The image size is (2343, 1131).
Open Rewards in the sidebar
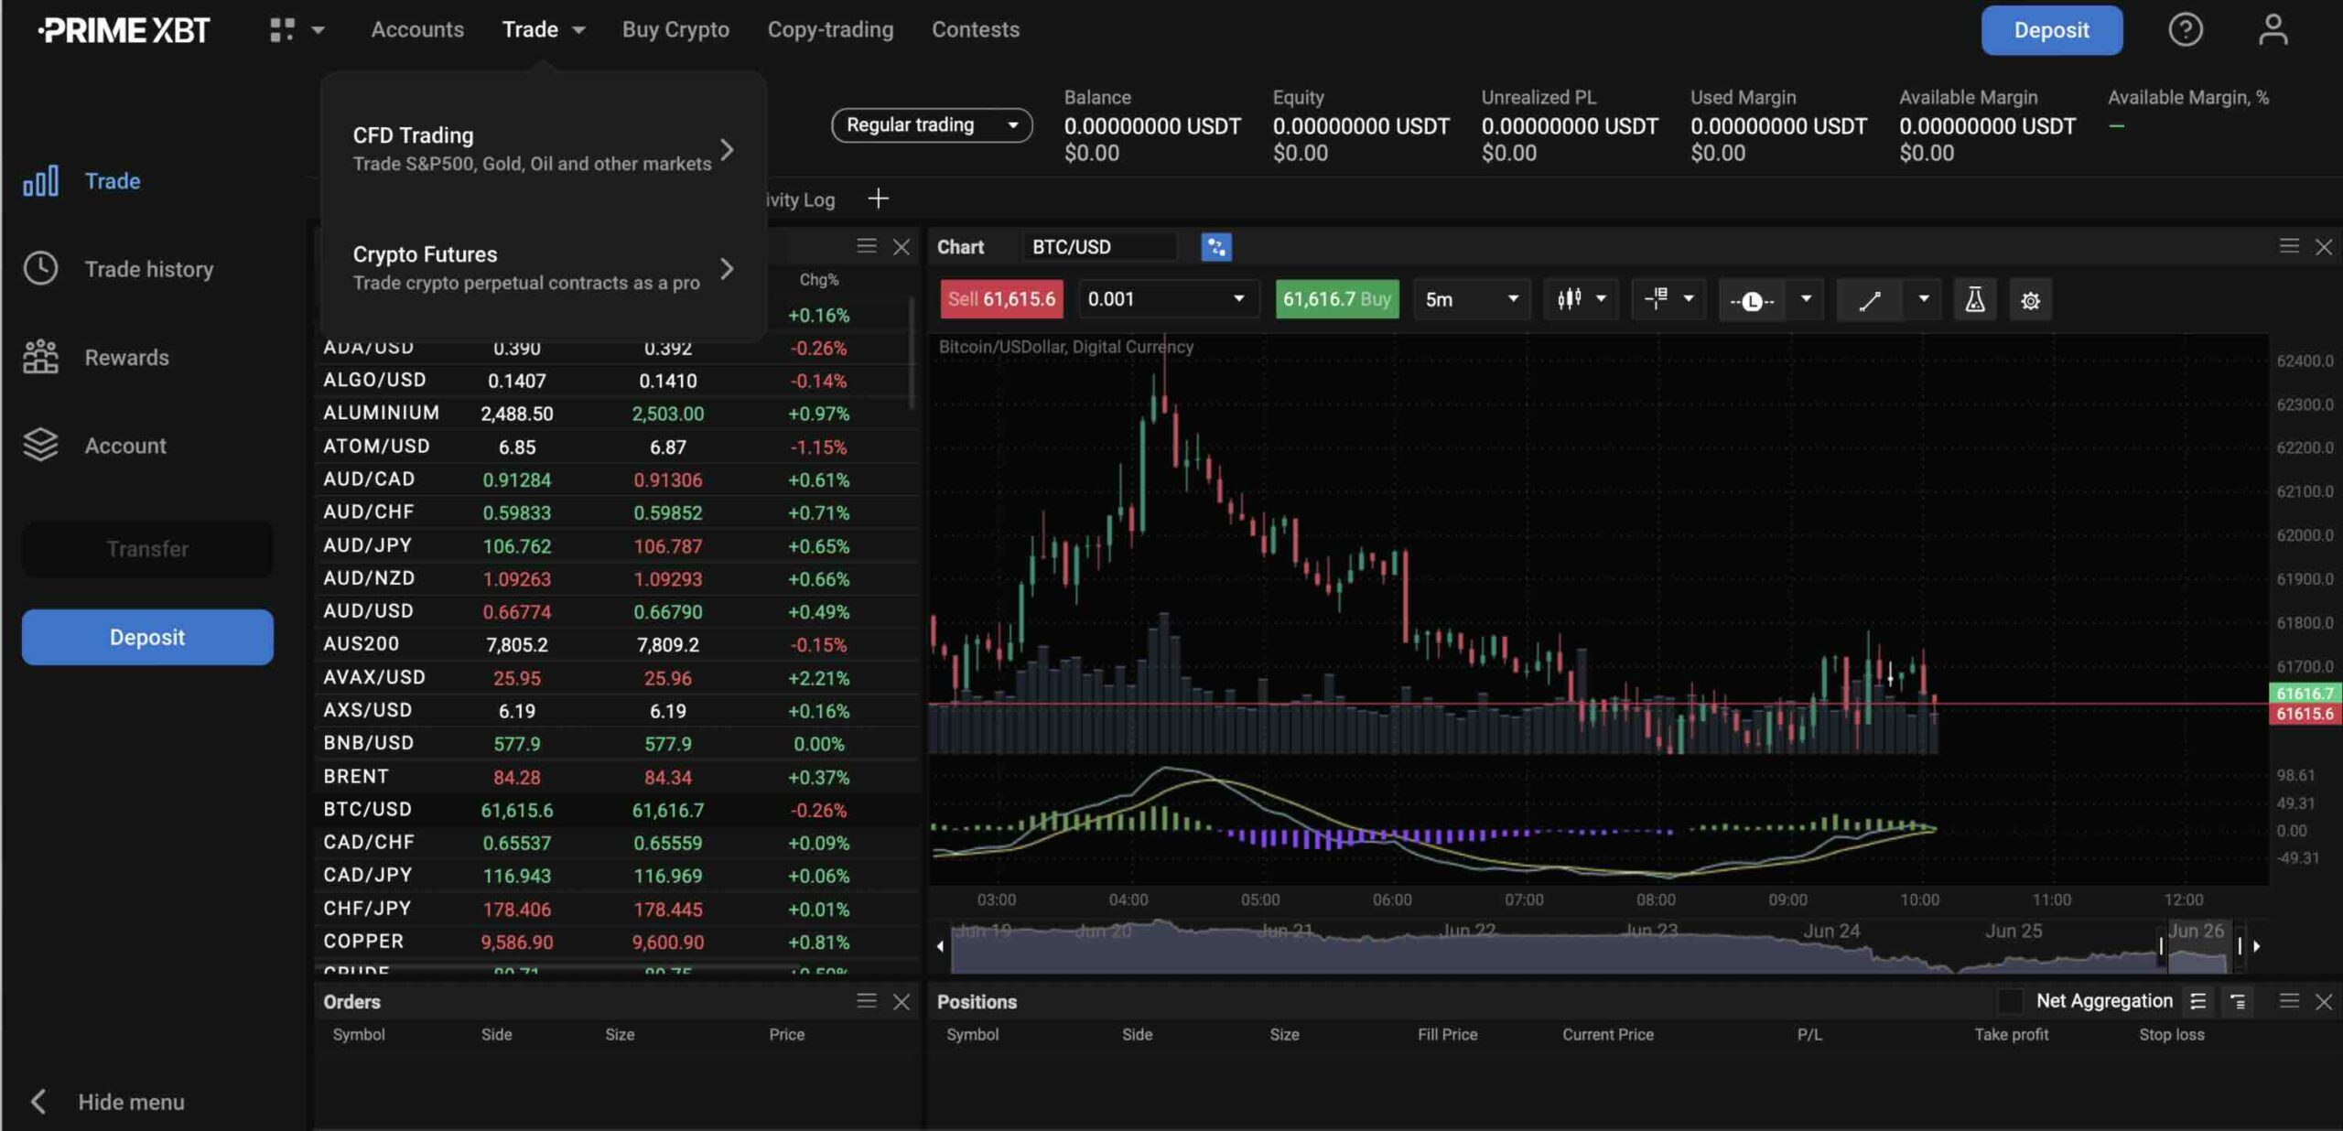click(96, 357)
